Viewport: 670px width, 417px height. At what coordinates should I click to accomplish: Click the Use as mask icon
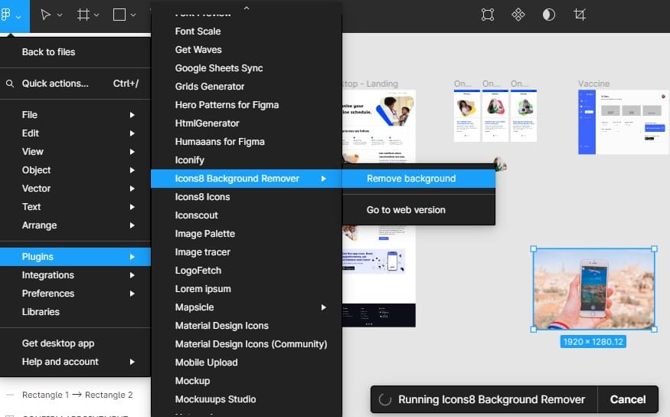tap(549, 15)
